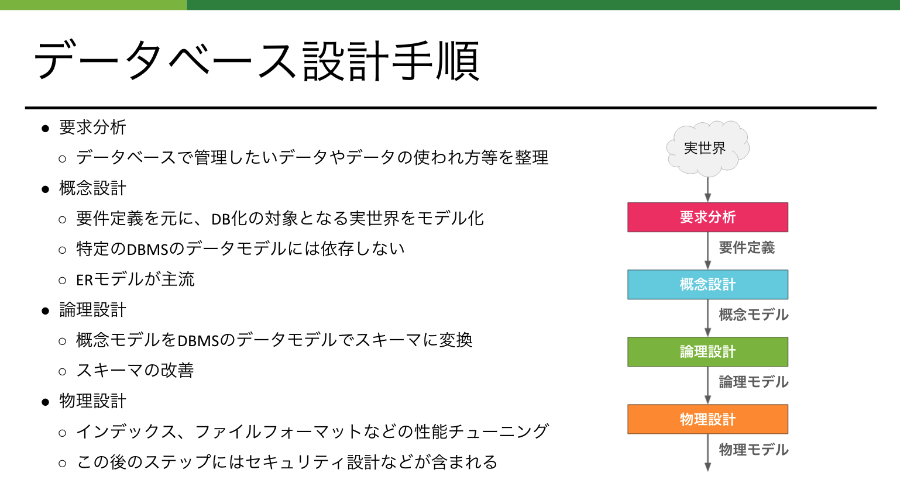Click the インデックス、ファイルフォーマット sub-bullet line
The image size is (900, 504).
312,431
